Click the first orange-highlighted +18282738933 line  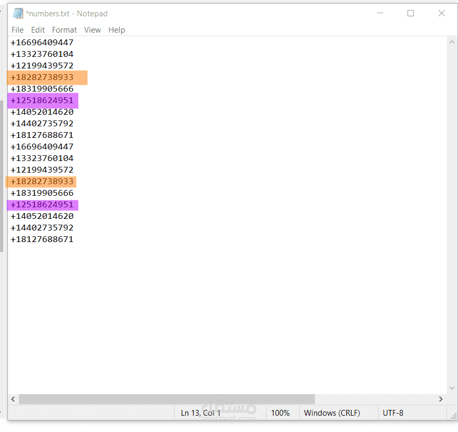(42, 77)
